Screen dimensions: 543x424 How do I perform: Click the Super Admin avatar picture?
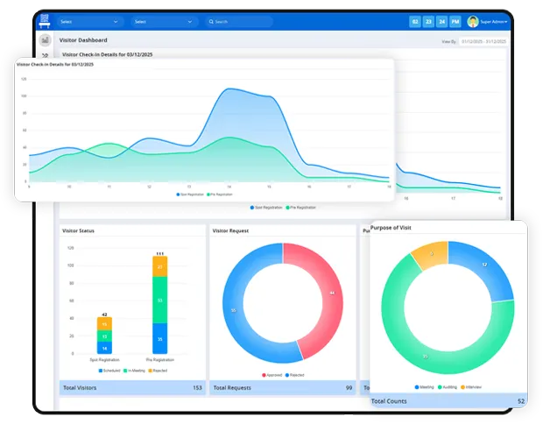click(x=473, y=22)
